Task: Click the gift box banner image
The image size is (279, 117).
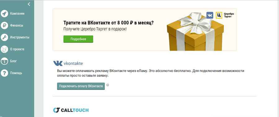Action: (x=195, y=32)
